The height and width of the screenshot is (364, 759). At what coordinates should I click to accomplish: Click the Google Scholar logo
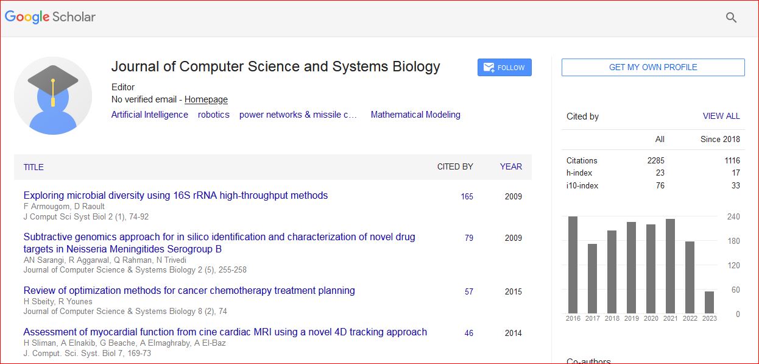click(51, 17)
